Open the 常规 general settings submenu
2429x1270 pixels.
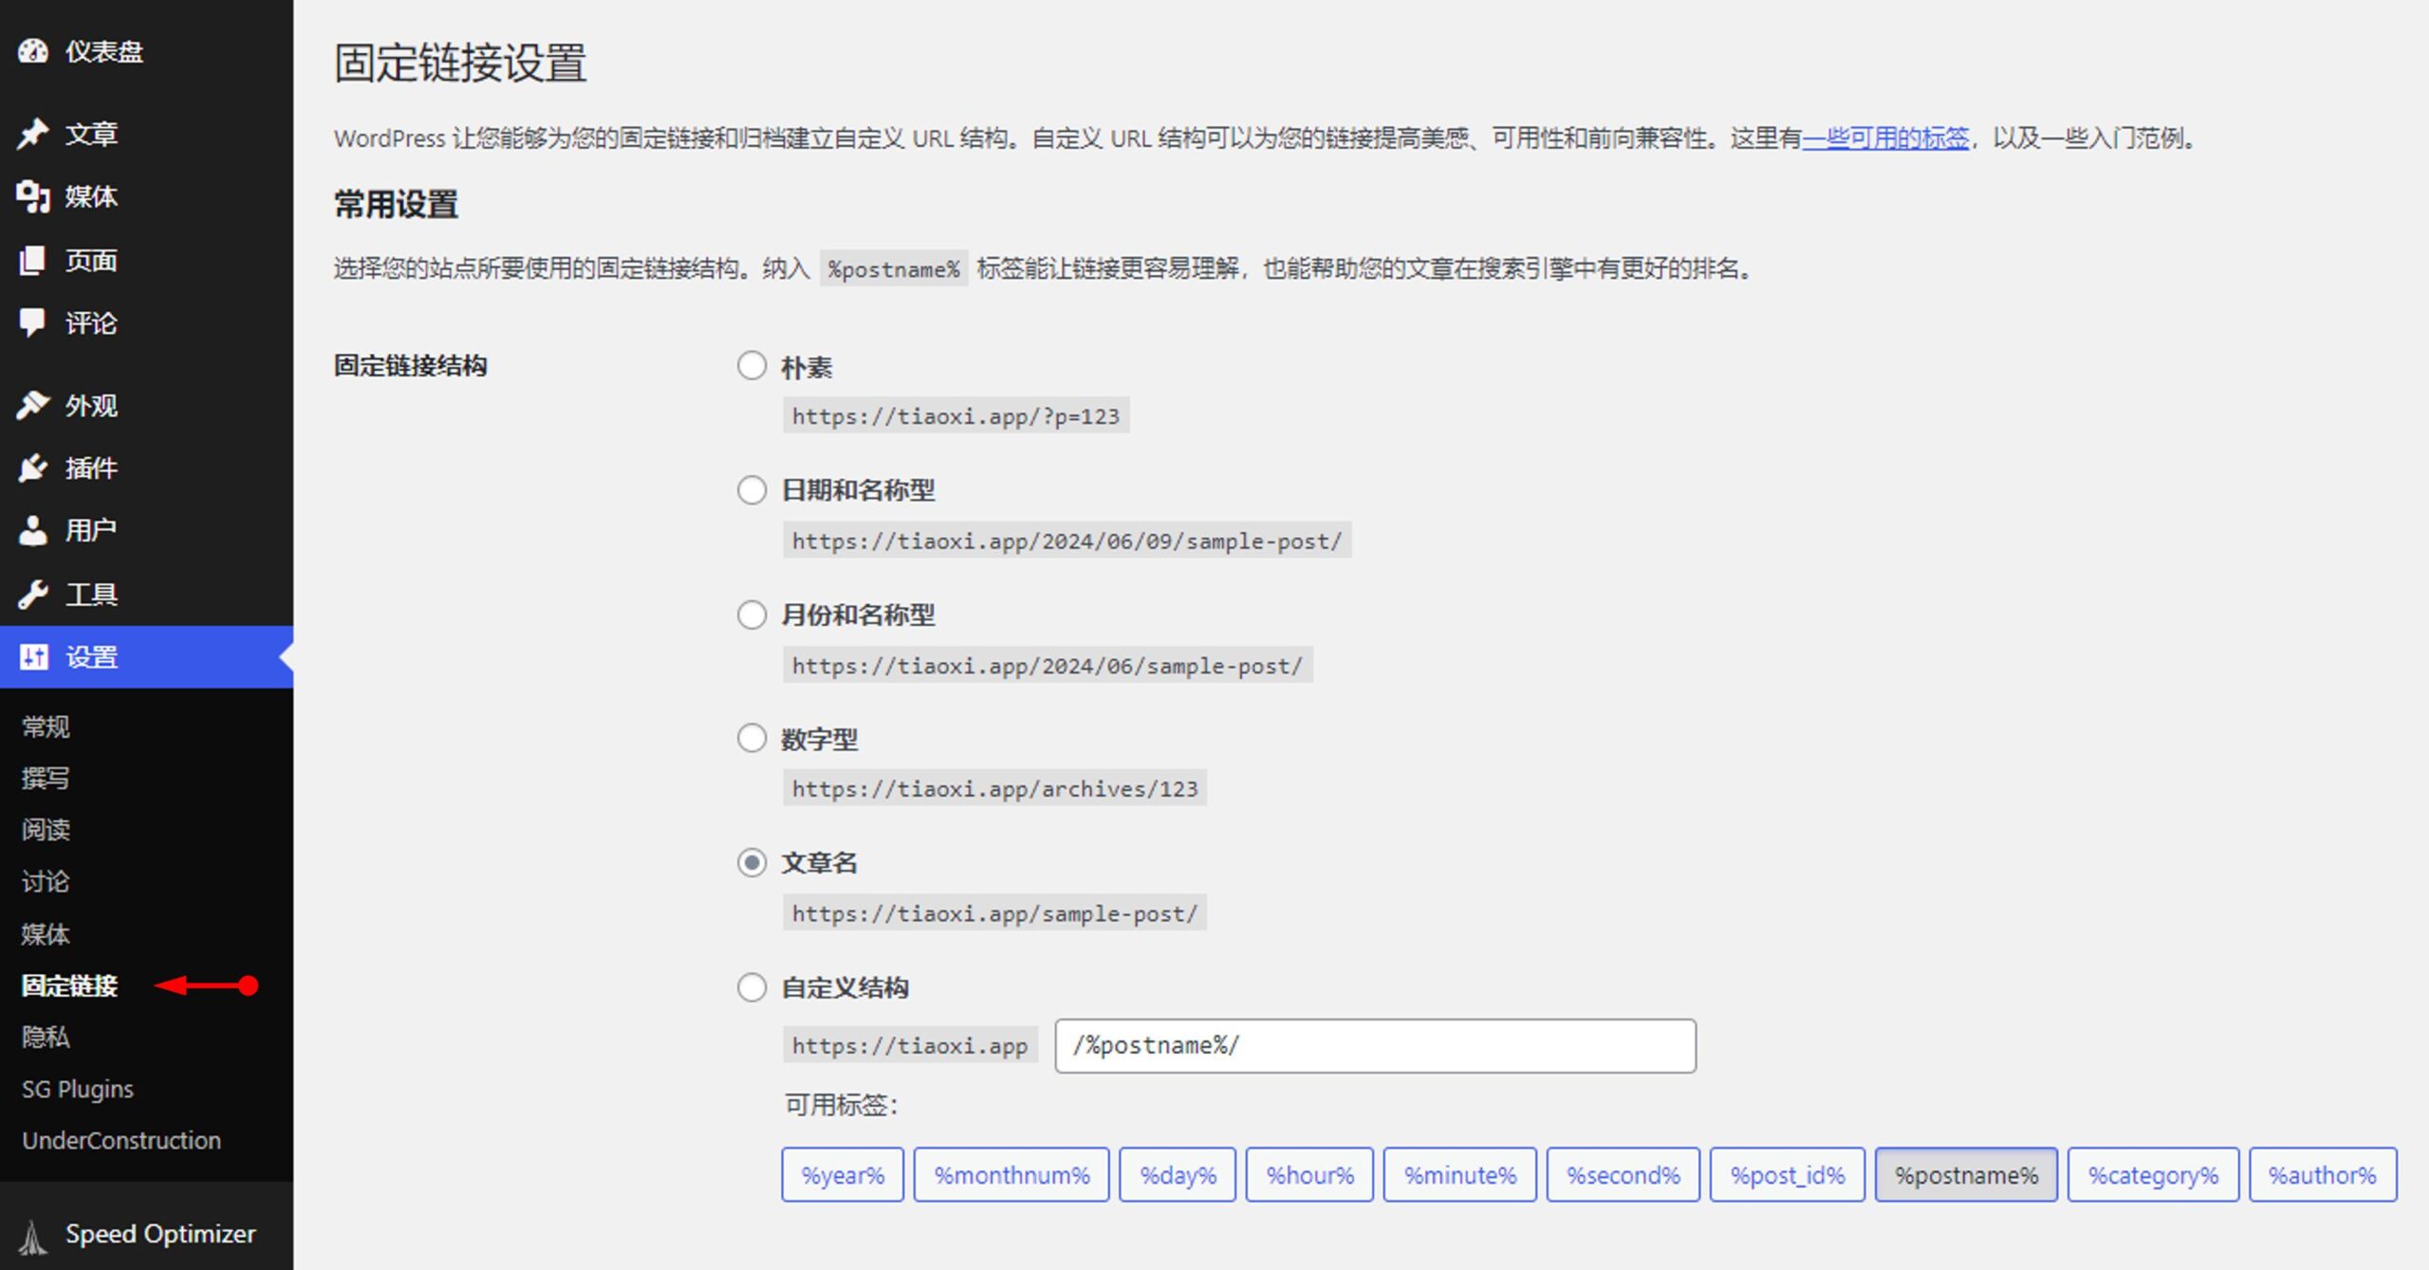click(x=46, y=727)
